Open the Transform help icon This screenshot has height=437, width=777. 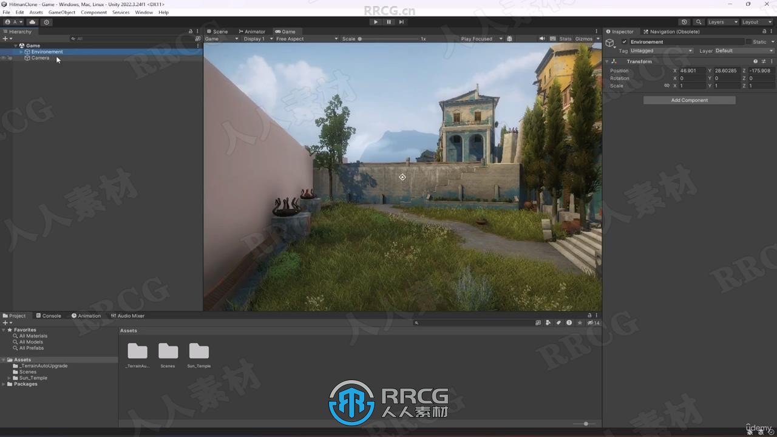tap(756, 61)
